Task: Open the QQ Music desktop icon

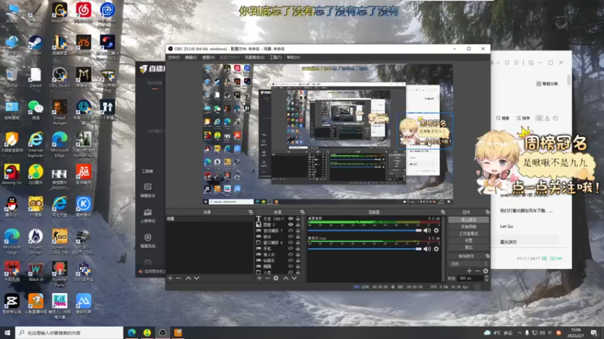Action: 35,174
